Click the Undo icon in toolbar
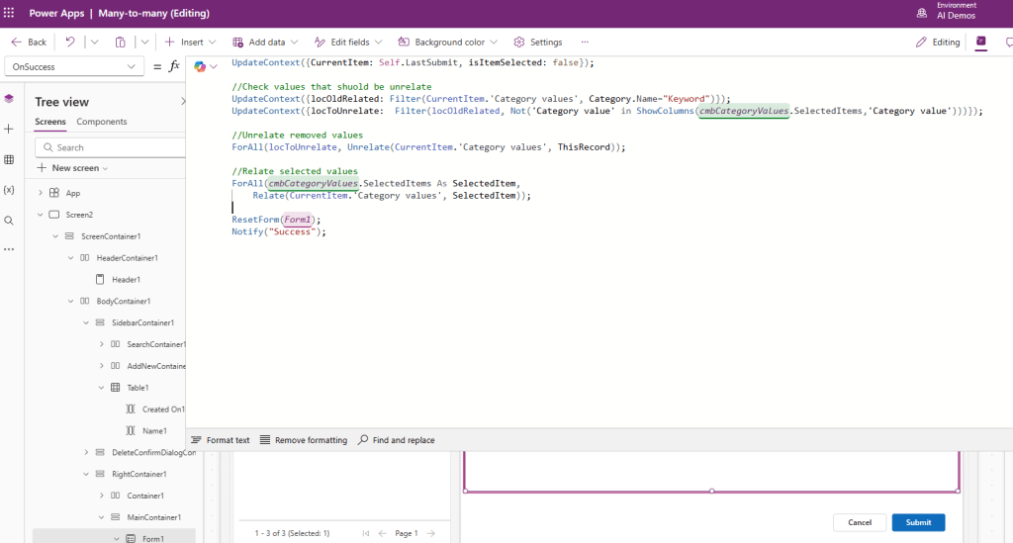The width and height of the screenshot is (1013, 543). (x=70, y=43)
